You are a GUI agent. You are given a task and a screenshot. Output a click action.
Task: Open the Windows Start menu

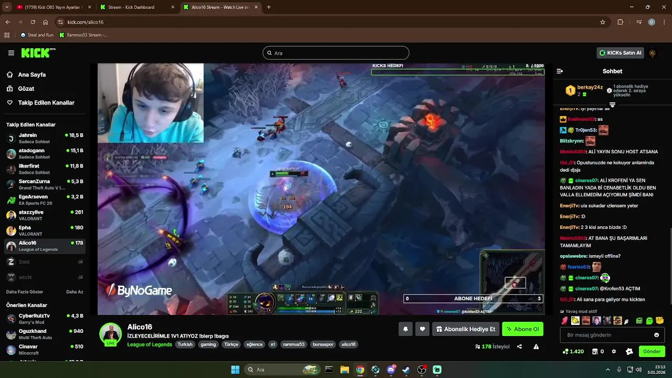pyautogui.click(x=235, y=370)
